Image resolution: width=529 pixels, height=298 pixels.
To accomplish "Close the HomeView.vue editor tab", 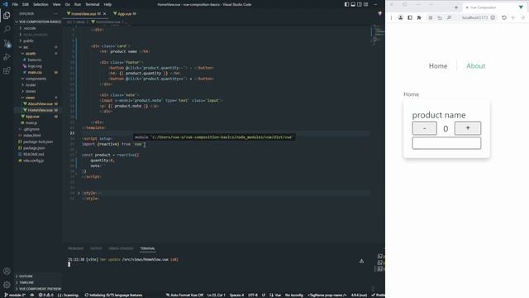I will point(105,14).
